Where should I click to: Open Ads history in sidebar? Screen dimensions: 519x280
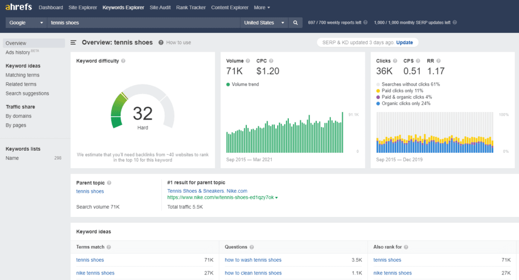coord(18,52)
